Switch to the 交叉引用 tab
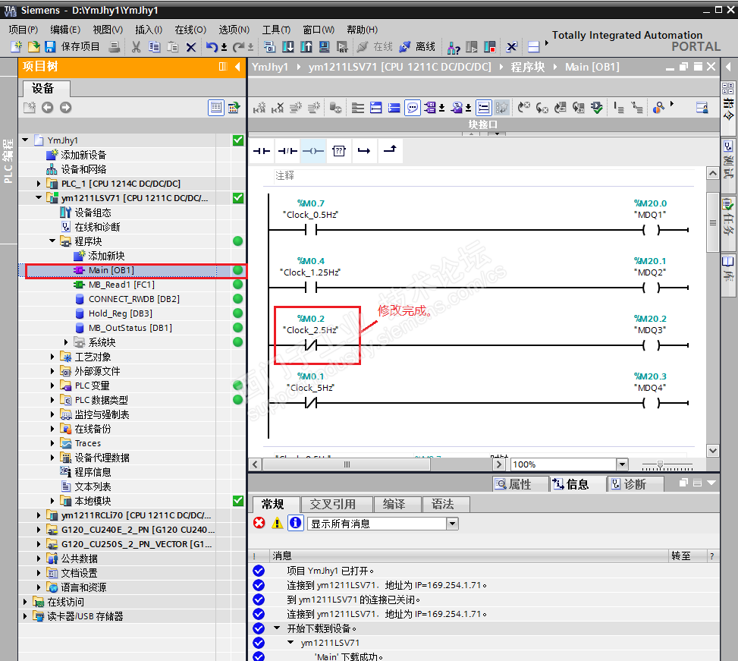The image size is (738, 661). [x=337, y=504]
